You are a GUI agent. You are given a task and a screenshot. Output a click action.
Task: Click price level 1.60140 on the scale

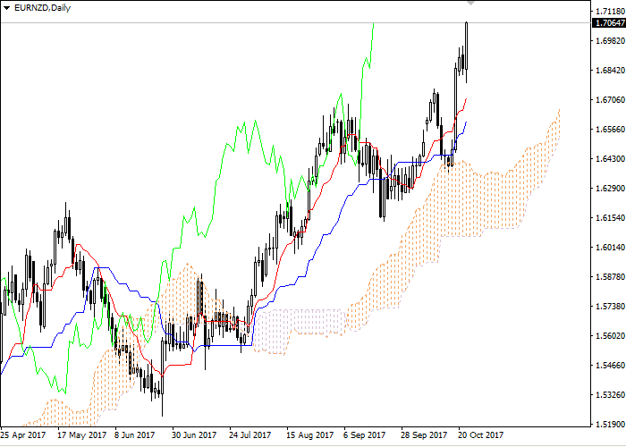610,248
